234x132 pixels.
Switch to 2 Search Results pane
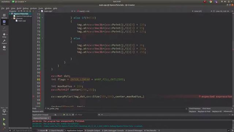tap(56, 131)
